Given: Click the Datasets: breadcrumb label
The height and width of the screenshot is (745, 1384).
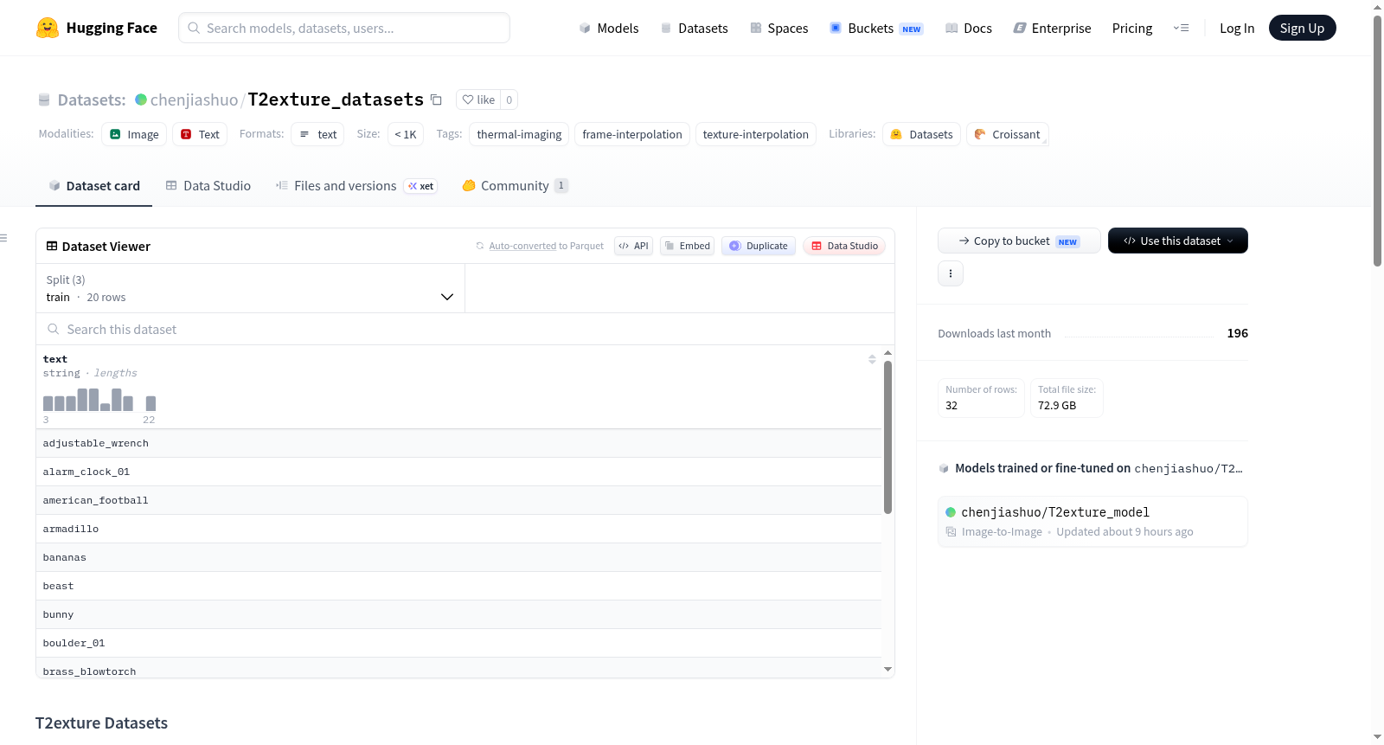Looking at the screenshot, I should [92, 100].
